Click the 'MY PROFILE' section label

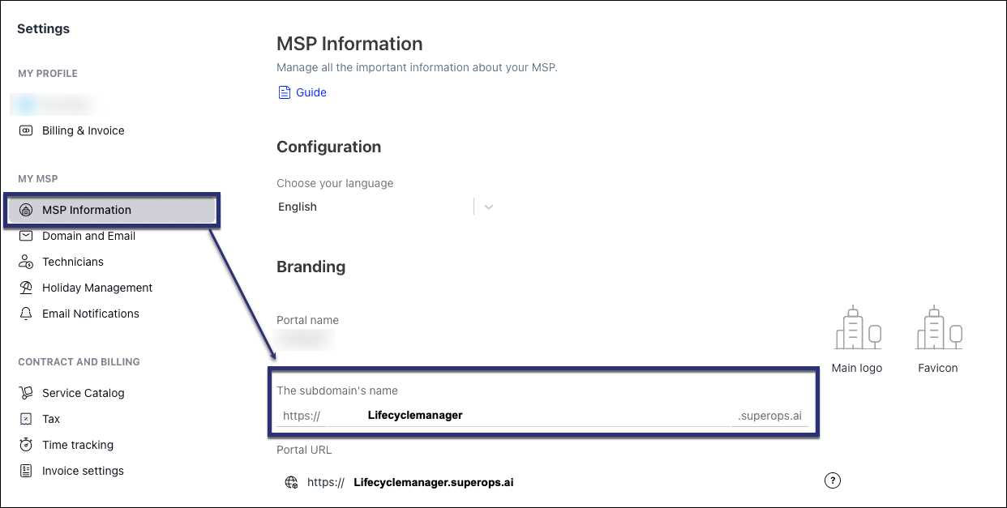(48, 74)
